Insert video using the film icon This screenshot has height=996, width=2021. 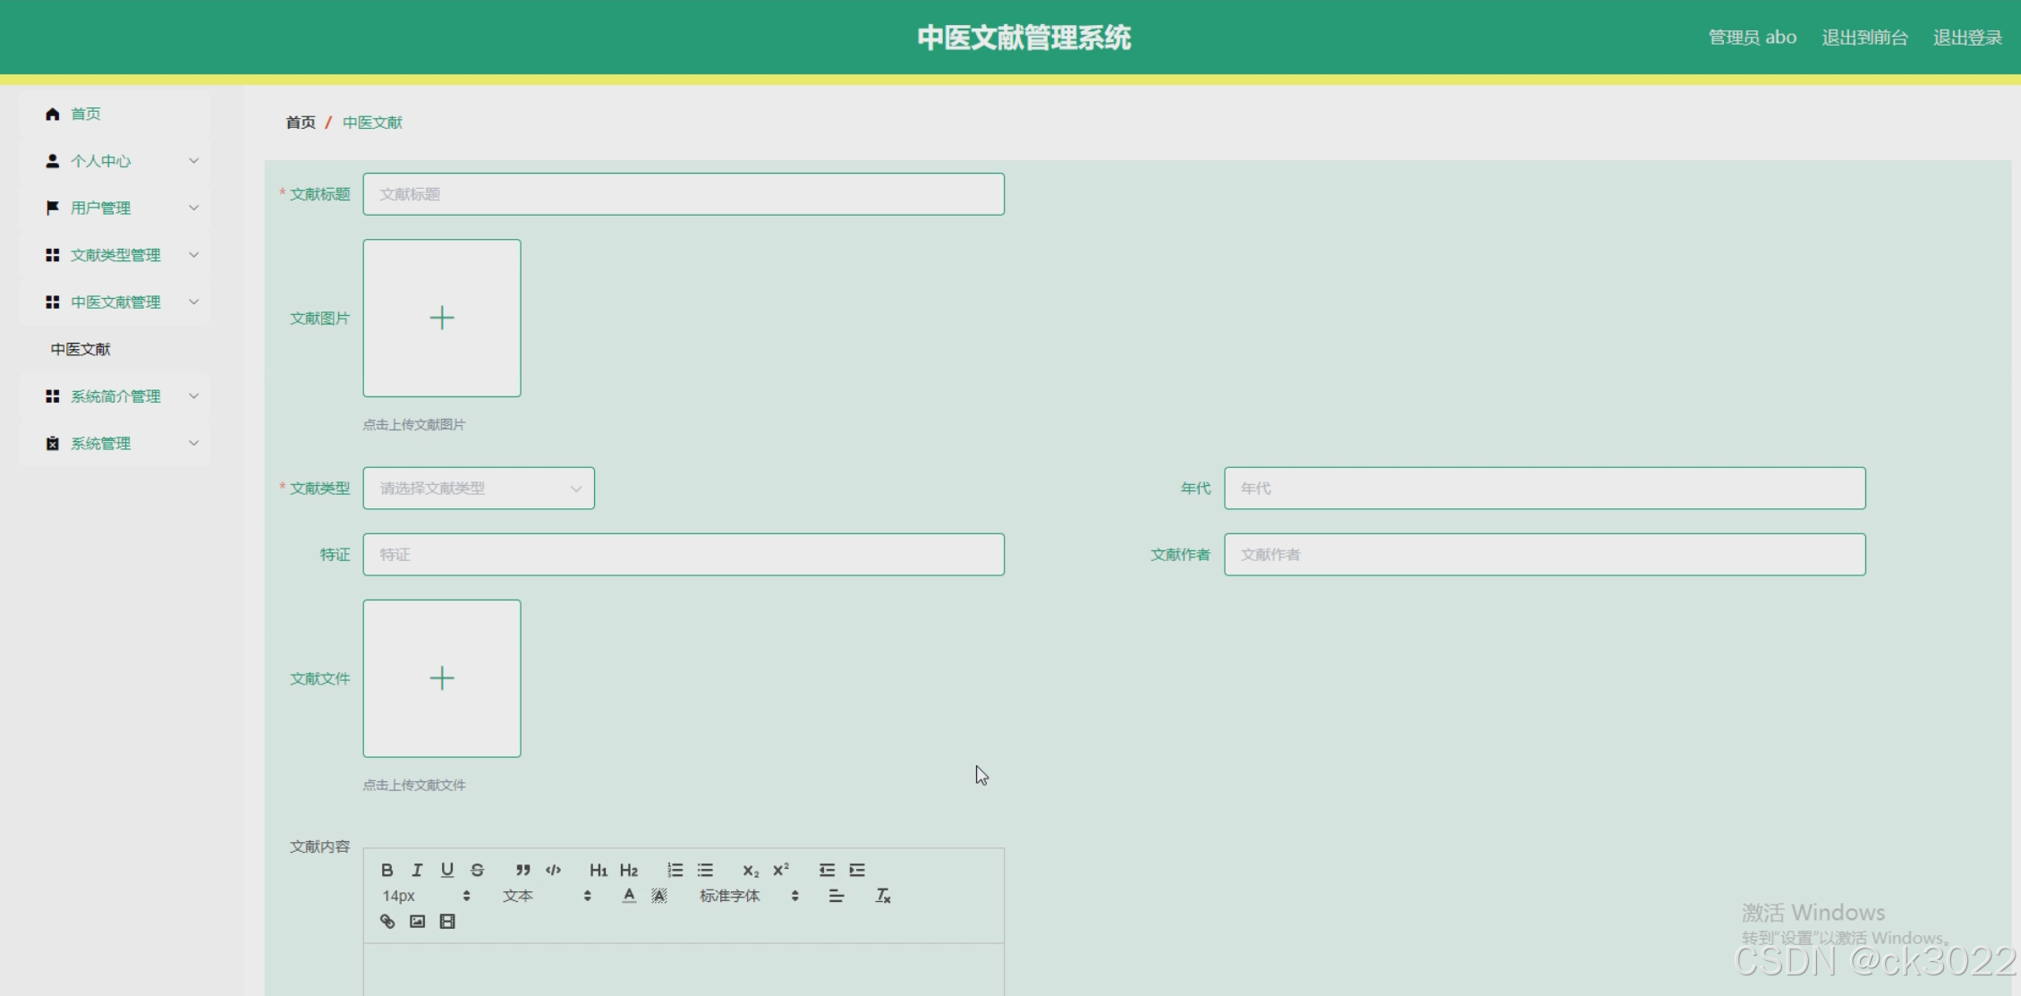click(x=447, y=921)
